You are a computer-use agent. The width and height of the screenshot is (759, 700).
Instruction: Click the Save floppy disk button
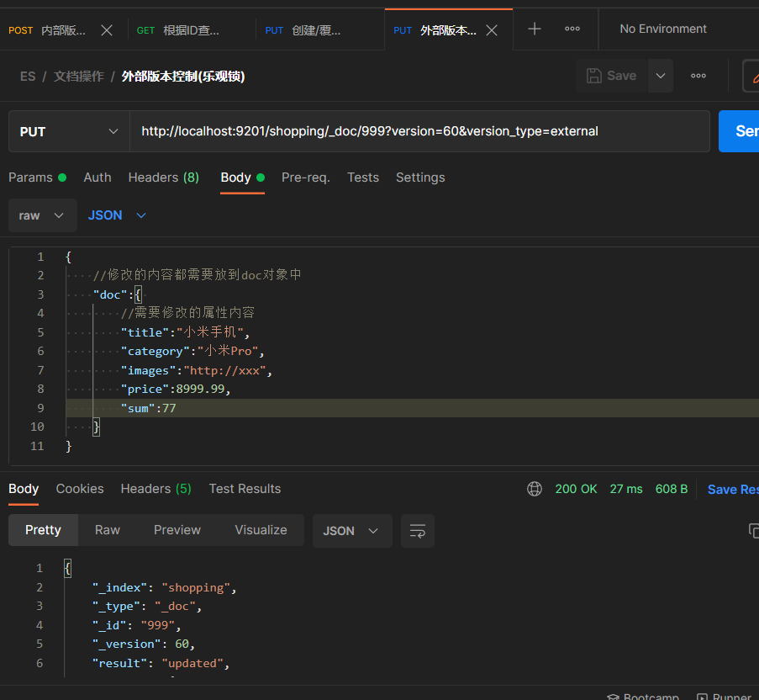[612, 76]
